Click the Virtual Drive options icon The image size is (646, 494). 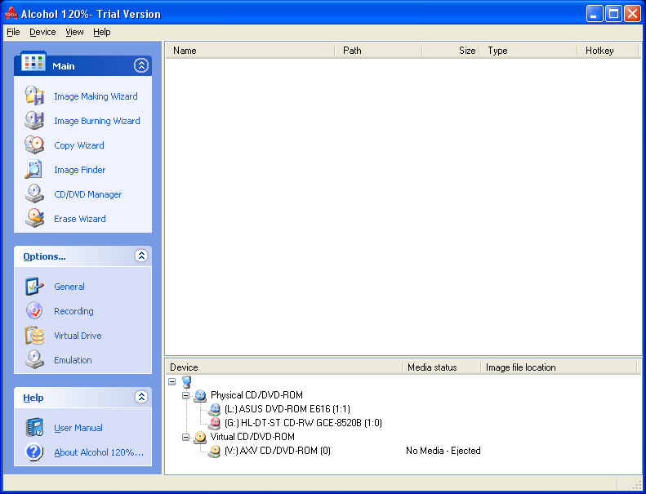(x=34, y=335)
